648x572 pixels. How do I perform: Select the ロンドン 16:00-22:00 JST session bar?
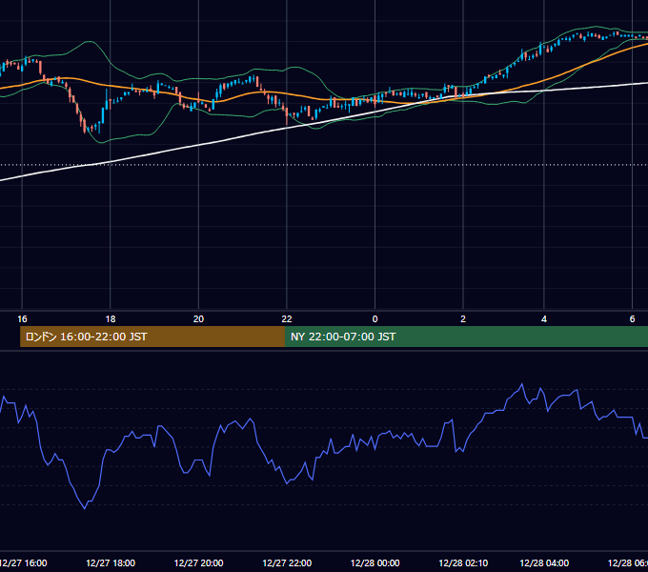click(152, 337)
